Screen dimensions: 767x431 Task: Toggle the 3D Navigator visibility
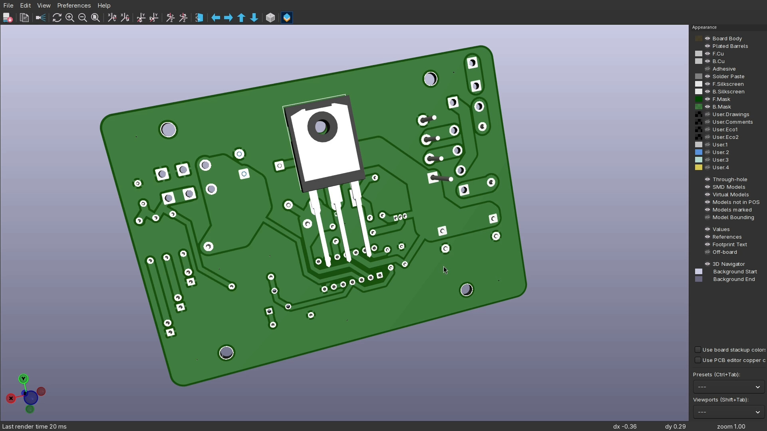tap(707, 264)
